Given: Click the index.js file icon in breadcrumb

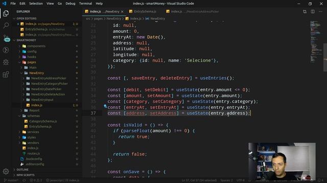Looking at the screenshot, I should (127, 18).
